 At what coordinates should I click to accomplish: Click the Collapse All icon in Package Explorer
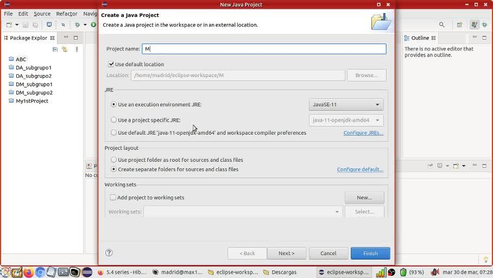click(55, 49)
